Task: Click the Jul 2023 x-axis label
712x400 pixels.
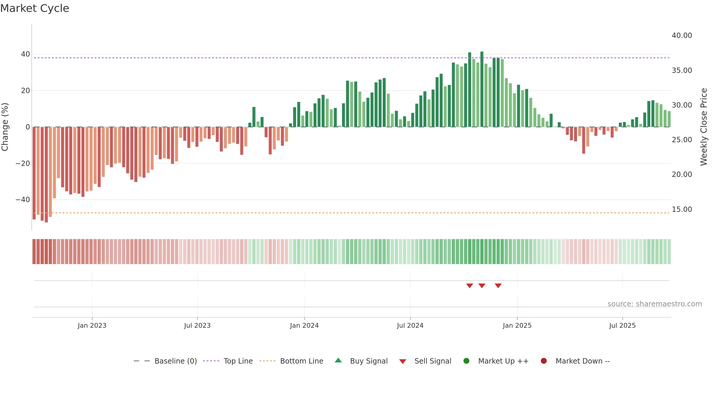Action: tap(197, 325)
